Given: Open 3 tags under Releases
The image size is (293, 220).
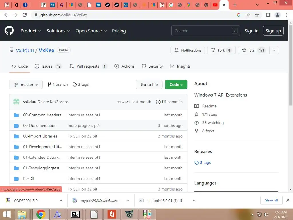Looking at the screenshot, I should (x=203, y=163).
